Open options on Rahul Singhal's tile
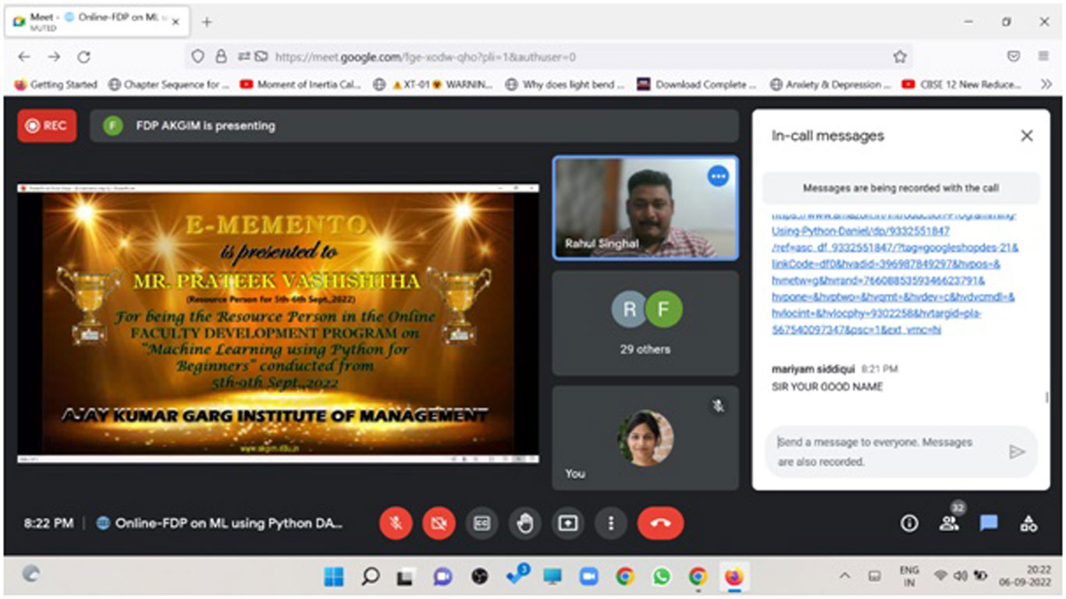This screenshot has width=1066, height=599. pyautogui.click(x=718, y=176)
